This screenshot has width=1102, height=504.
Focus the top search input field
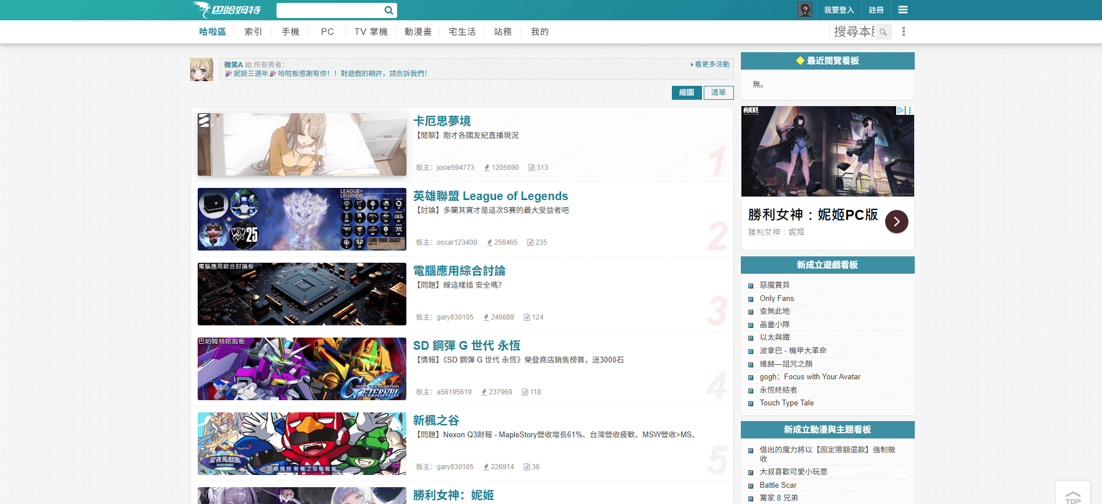pyautogui.click(x=329, y=10)
